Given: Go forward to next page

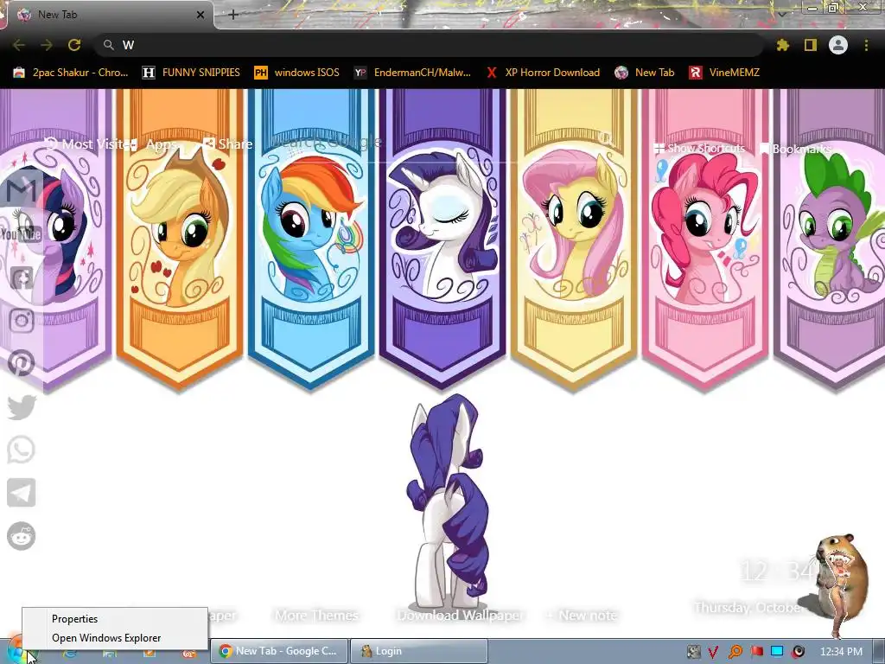Looking at the screenshot, I should 47,45.
